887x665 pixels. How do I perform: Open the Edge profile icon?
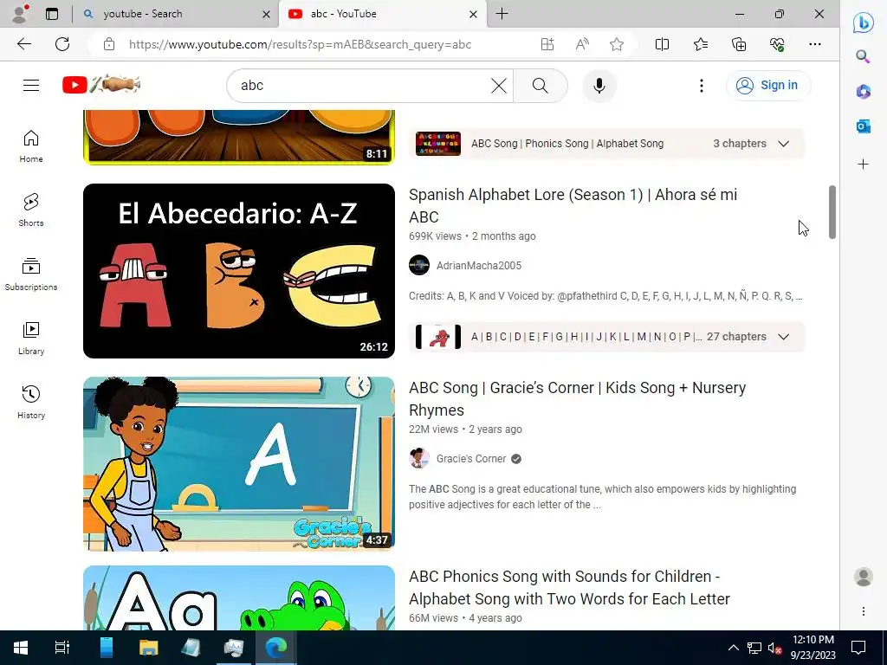[x=20, y=14]
